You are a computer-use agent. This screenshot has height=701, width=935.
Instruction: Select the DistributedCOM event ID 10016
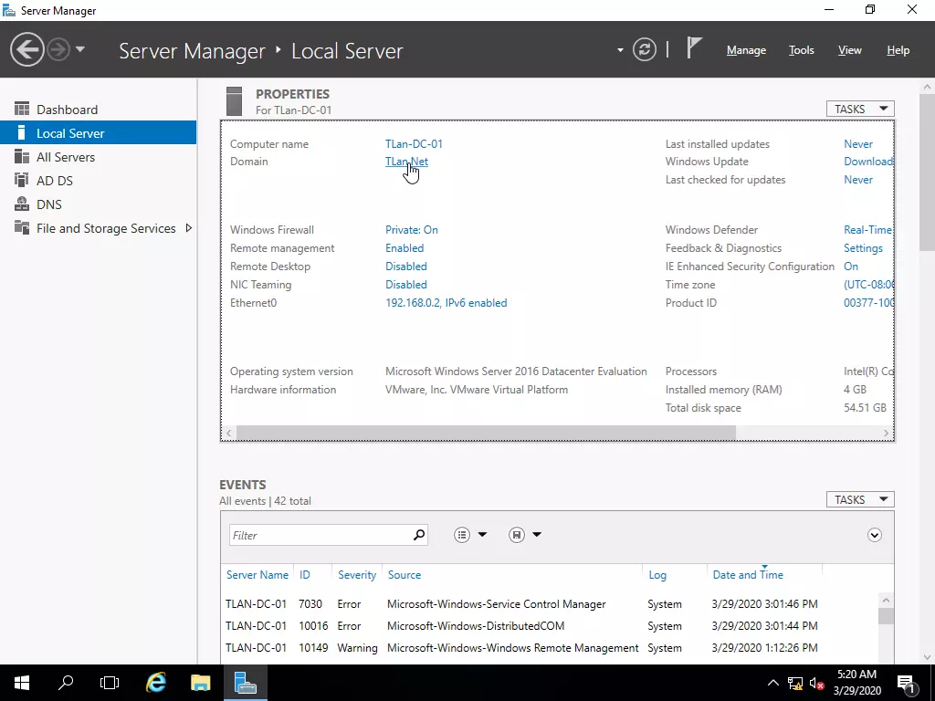coord(551,626)
